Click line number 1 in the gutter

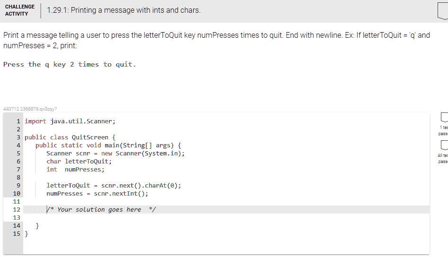(x=18, y=121)
